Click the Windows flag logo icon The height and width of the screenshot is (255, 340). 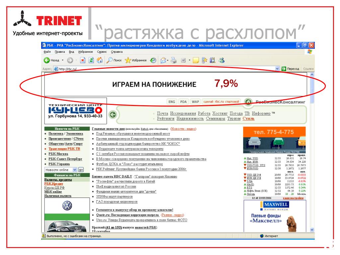click(x=309, y=52)
